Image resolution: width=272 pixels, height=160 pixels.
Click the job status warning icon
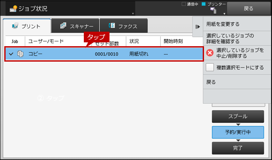(13, 9)
